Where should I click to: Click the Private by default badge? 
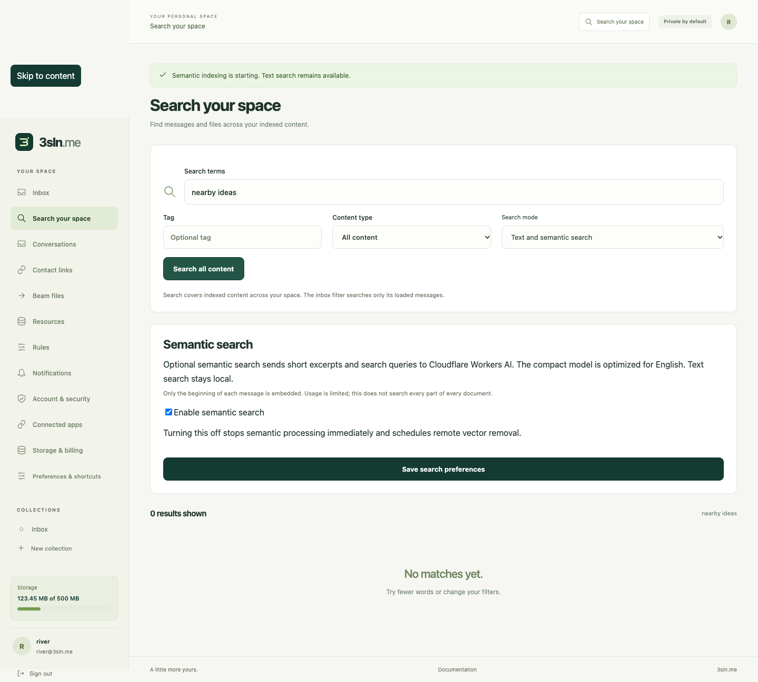[685, 22]
